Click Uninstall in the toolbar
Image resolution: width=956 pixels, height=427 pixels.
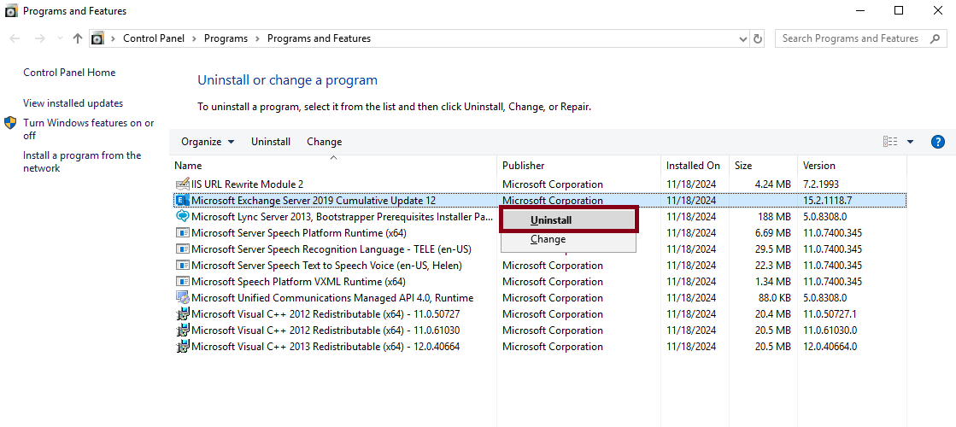[x=271, y=142]
